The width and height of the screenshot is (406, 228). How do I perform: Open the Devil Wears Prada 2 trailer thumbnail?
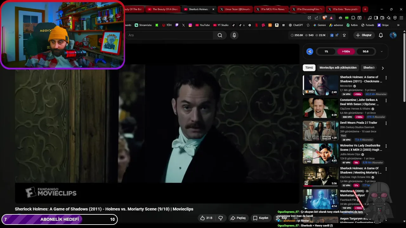pos(320,130)
